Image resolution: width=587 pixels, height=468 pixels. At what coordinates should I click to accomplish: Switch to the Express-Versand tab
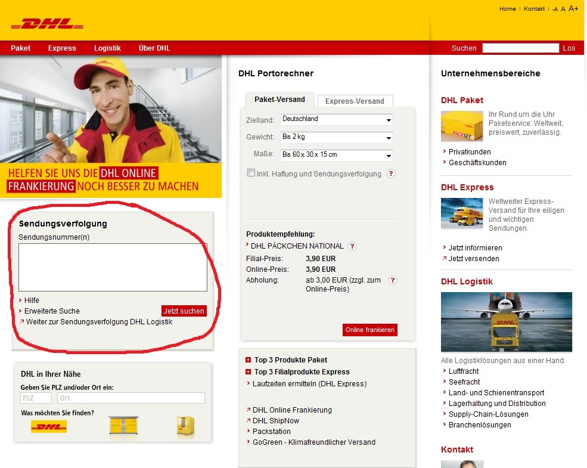(x=355, y=101)
